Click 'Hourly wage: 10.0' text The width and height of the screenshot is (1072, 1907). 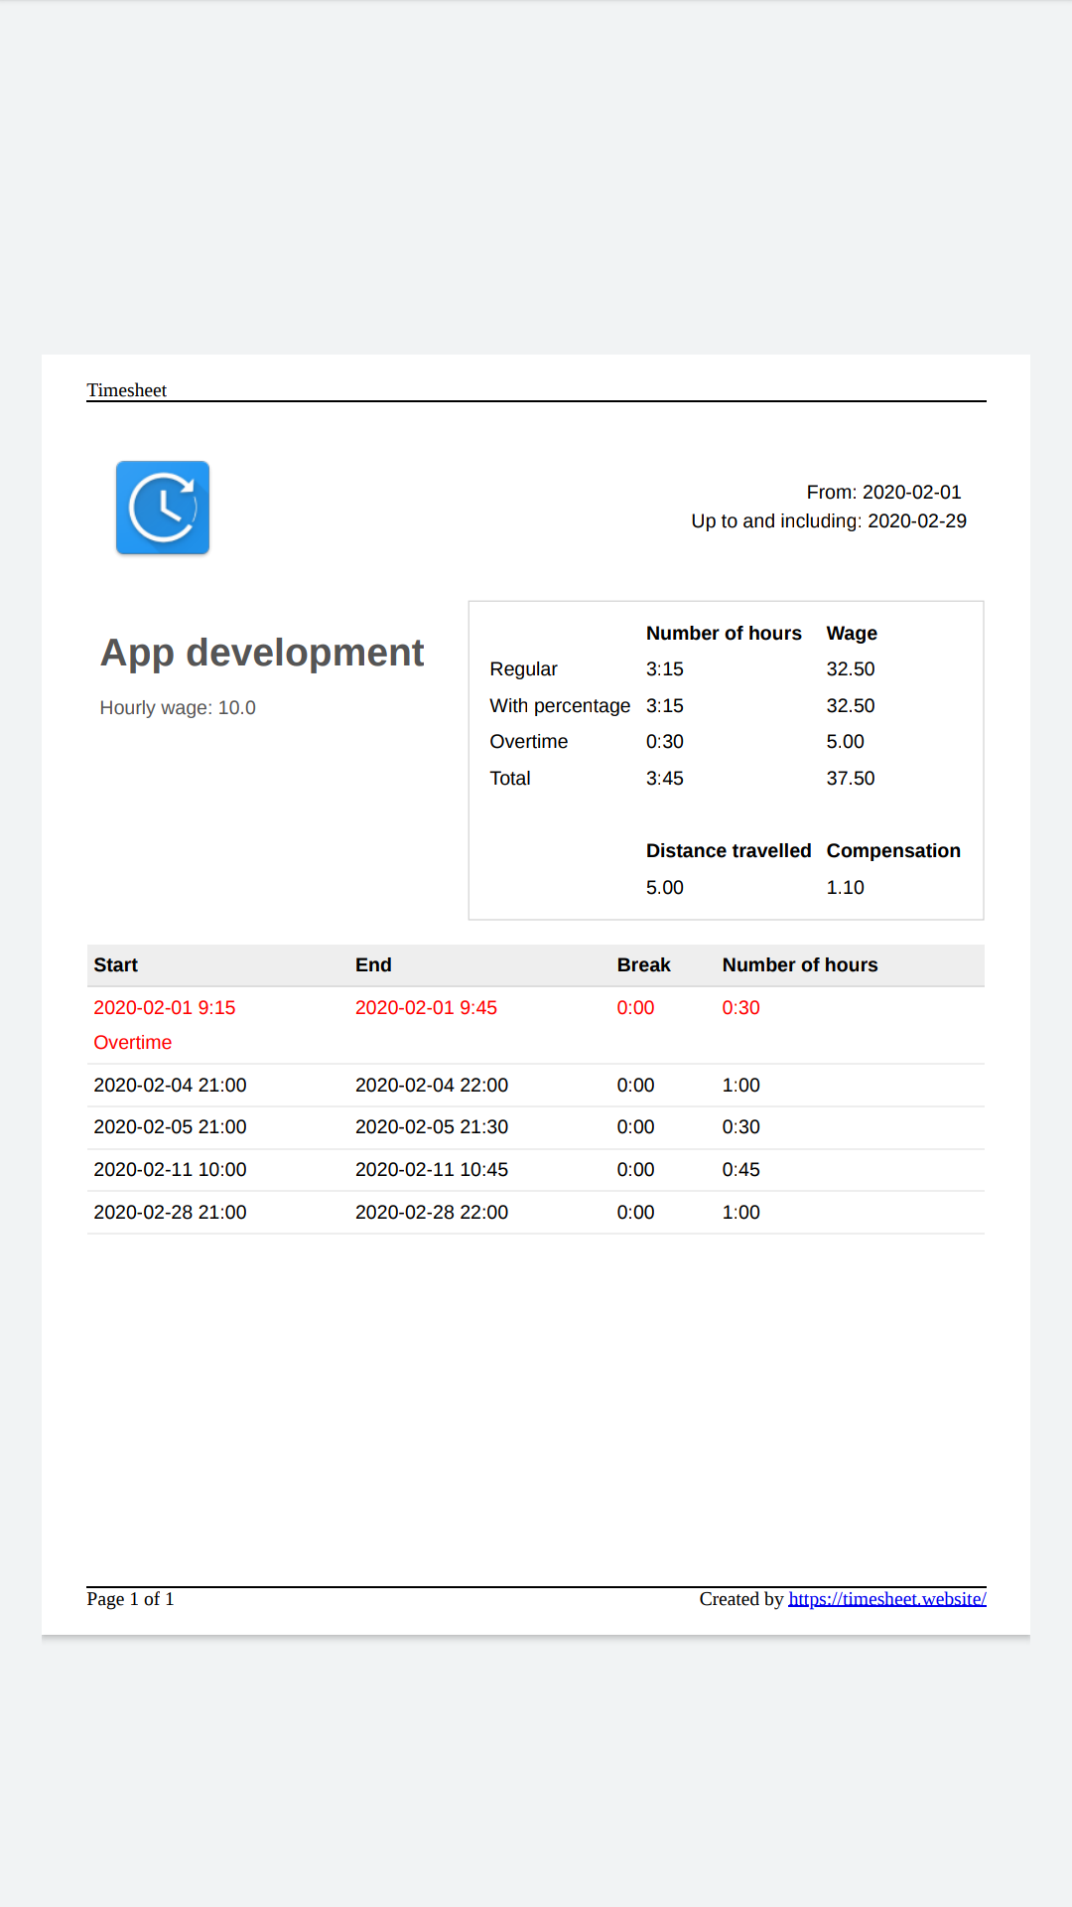(178, 707)
